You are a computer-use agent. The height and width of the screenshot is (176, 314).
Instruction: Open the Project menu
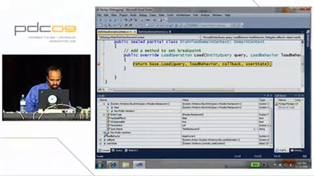[123, 15]
